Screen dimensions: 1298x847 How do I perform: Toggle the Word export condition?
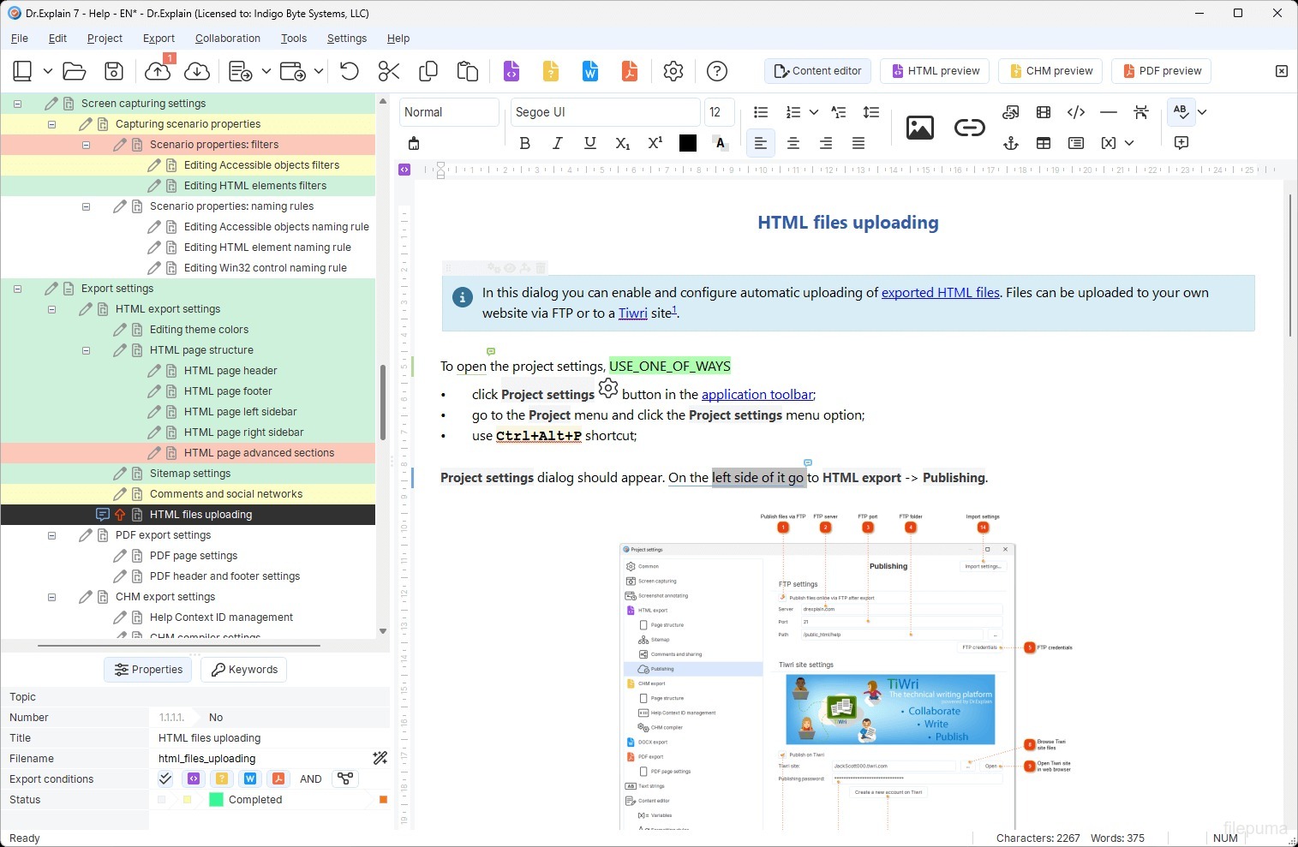[250, 778]
